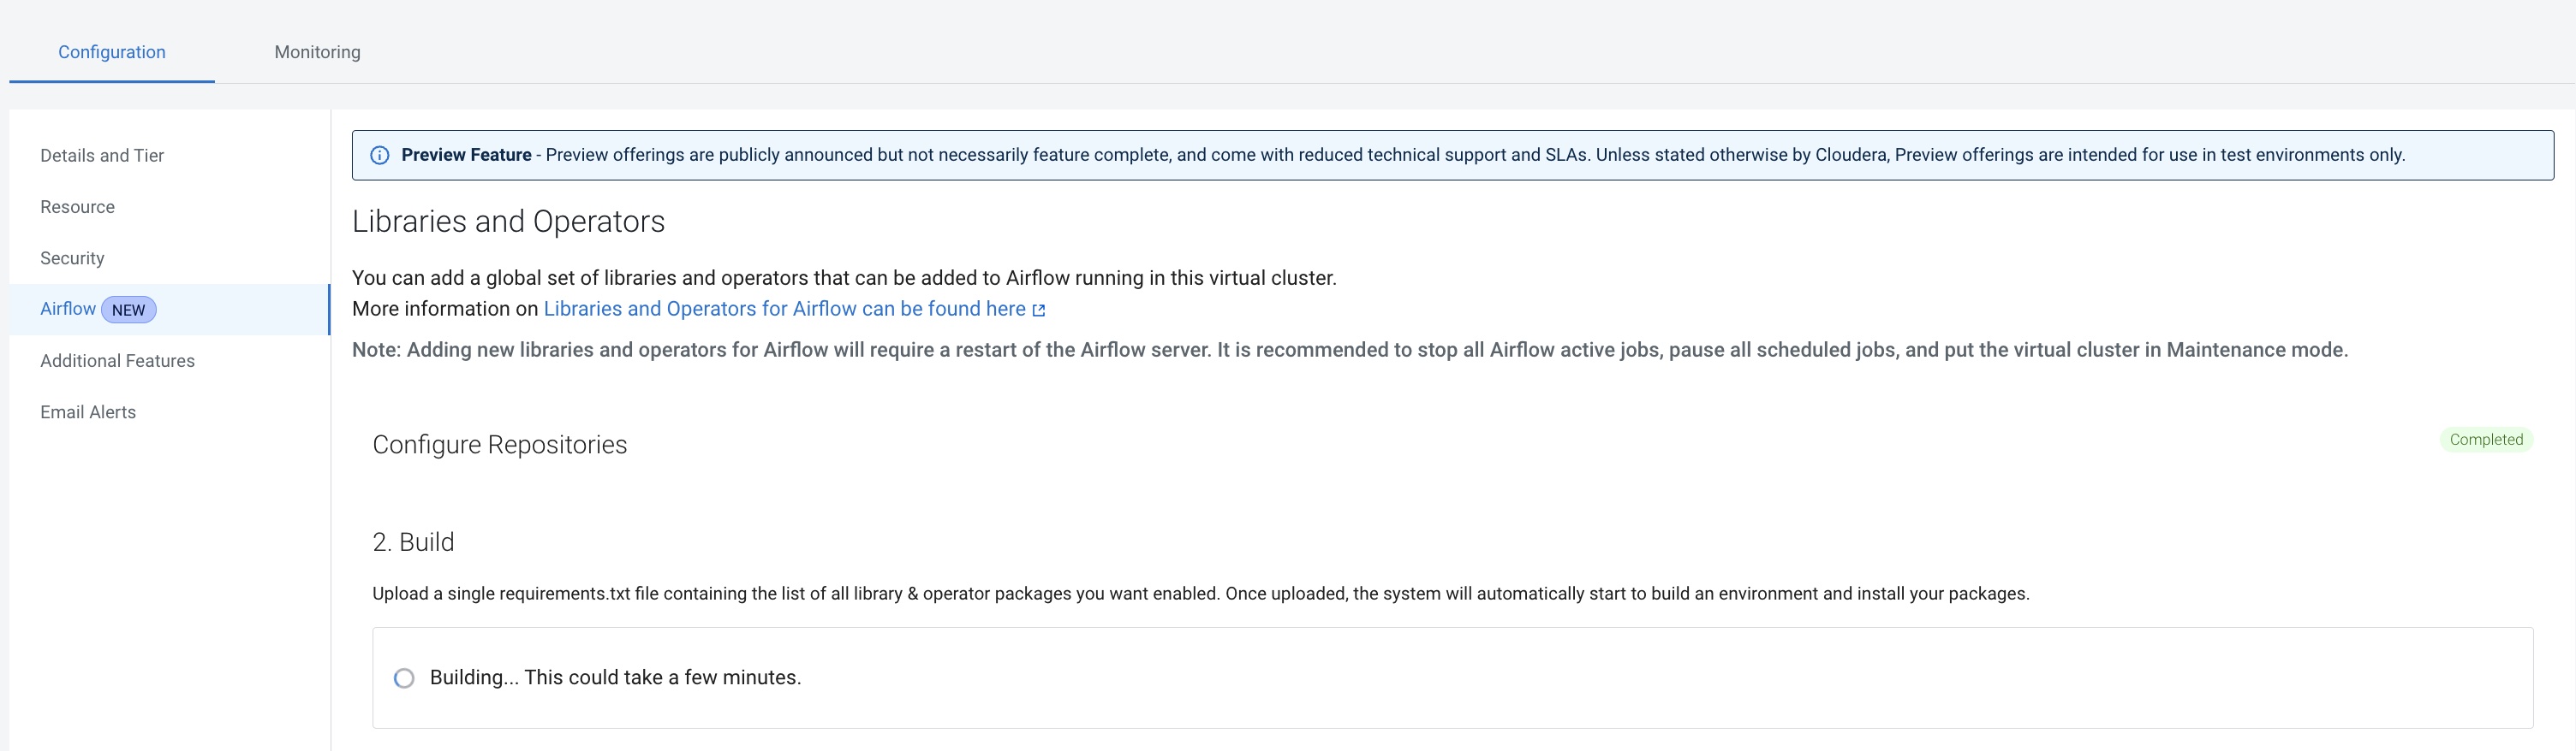
Task: Click the Airflow restart note text
Action: (x=1349, y=350)
